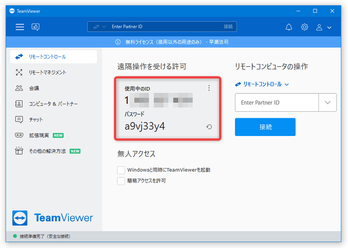The image size is (348, 248).
Task: Click the large blue 接続 button
Action: pyautogui.click(x=265, y=127)
